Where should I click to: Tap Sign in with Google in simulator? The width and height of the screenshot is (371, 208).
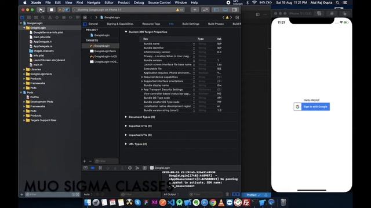click(x=312, y=107)
